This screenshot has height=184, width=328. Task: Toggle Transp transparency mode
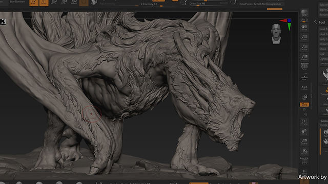click(x=304, y=172)
